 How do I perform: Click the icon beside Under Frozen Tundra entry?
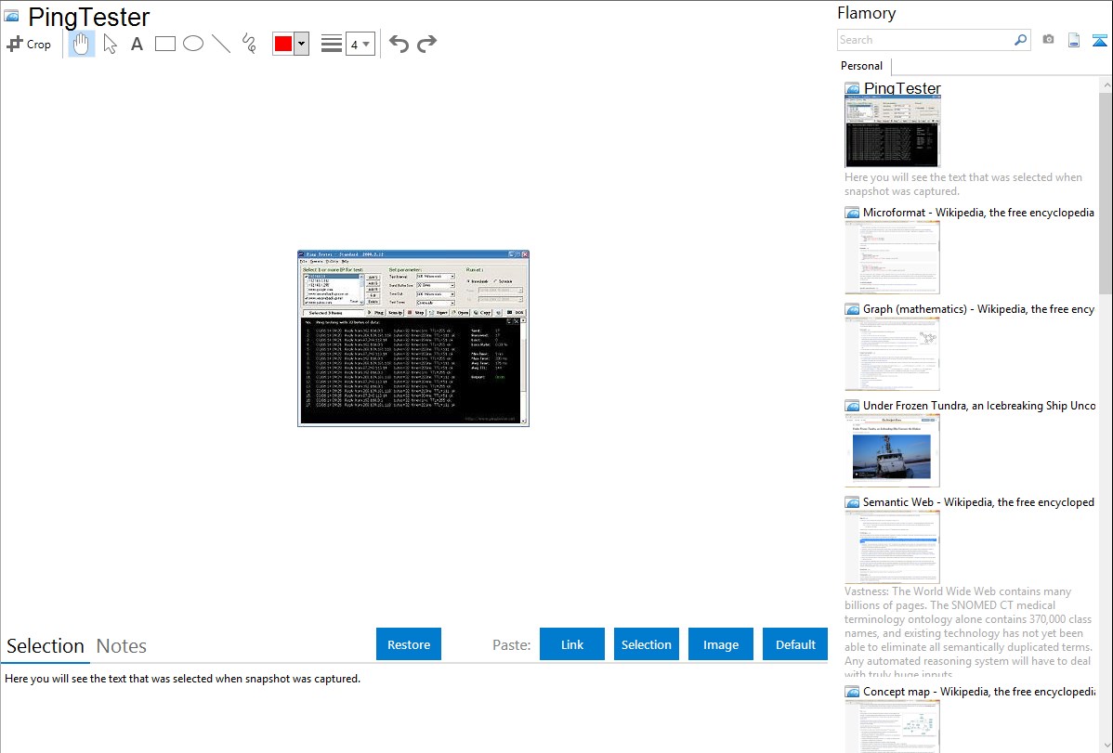click(852, 406)
